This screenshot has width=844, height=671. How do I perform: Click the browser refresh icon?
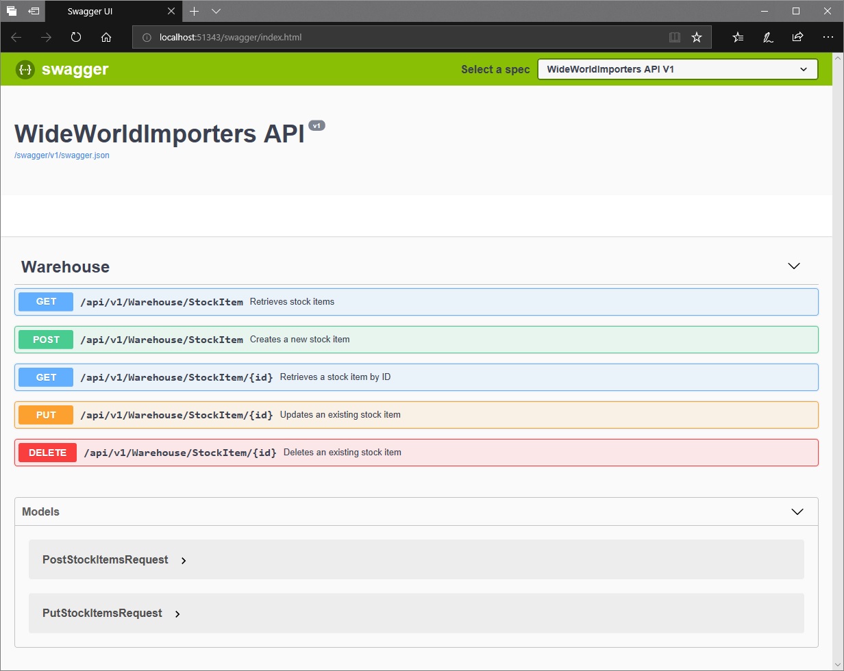76,38
